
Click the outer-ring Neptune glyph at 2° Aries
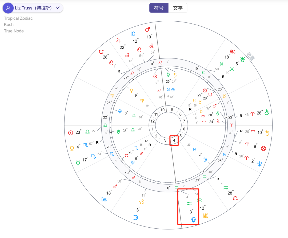pyautogui.click(x=259, y=164)
